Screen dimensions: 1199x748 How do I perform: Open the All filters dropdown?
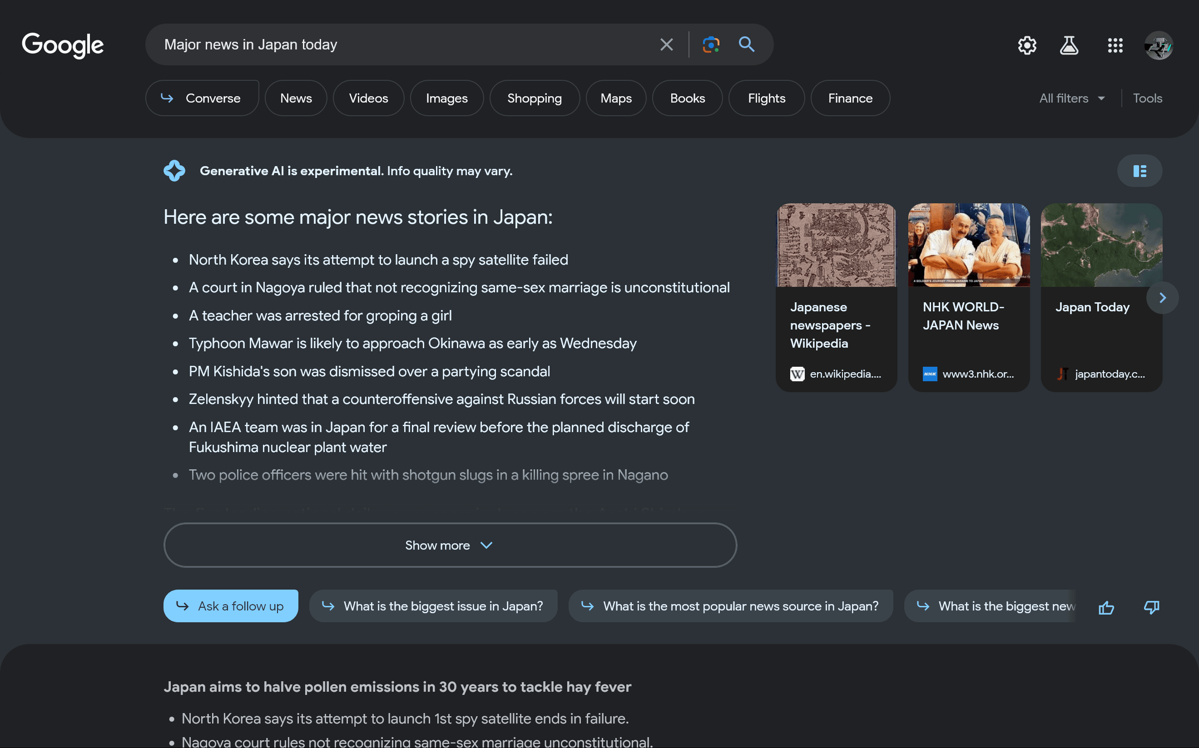tap(1072, 98)
